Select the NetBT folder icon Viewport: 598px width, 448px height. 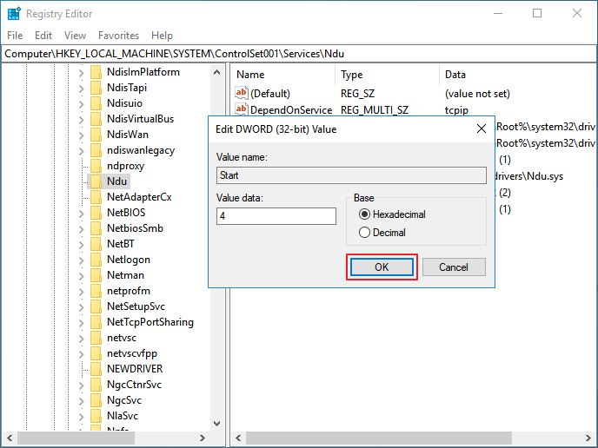96,244
